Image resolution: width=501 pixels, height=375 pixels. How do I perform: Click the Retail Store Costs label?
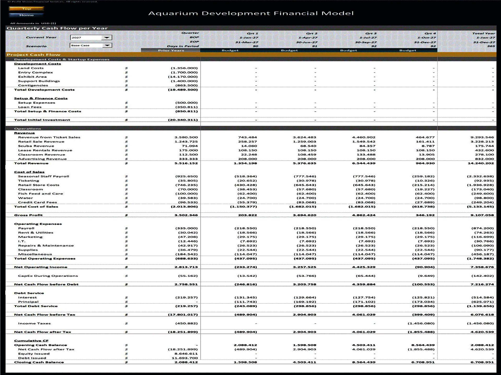click(x=39, y=185)
